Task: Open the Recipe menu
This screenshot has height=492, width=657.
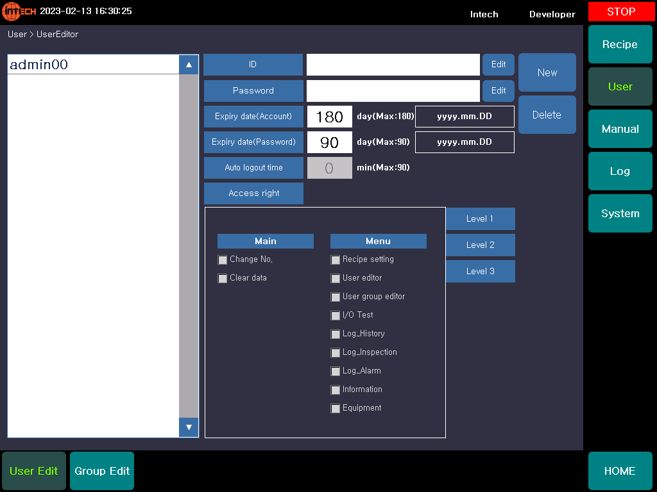Action: (620, 45)
